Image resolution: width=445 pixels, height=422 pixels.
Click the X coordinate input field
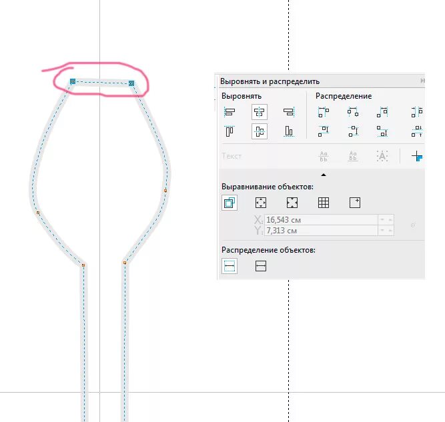pos(321,220)
